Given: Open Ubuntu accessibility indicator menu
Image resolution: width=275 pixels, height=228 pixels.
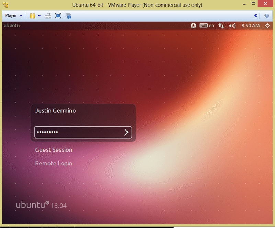Looking at the screenshot, I should tap(194, 26).
